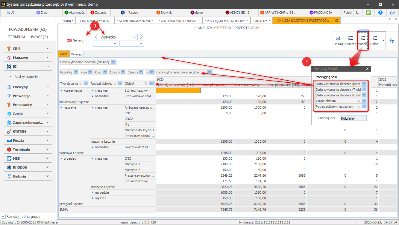The width and height of the screenshot is (399, 225).
Task: Click the sidebar search input field
Action: point(28,21)
